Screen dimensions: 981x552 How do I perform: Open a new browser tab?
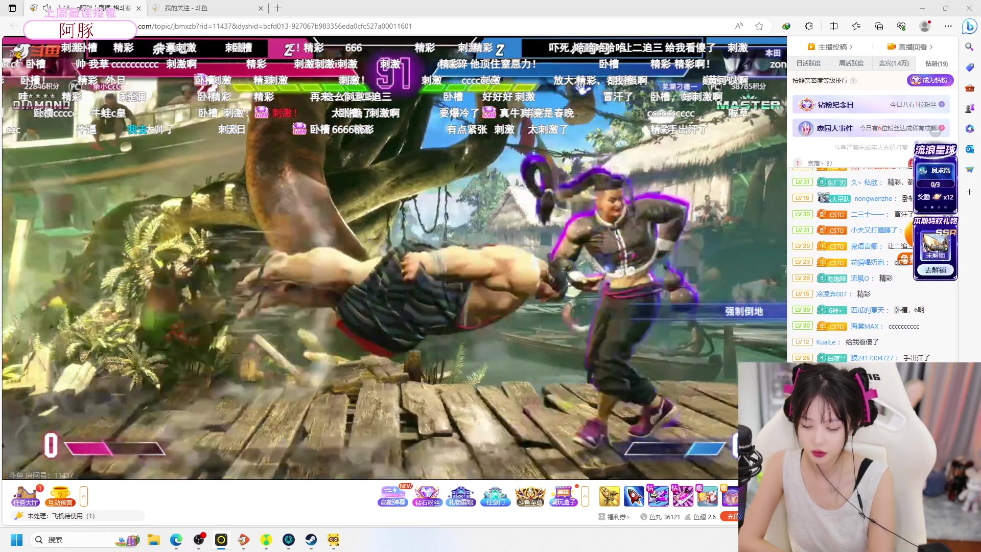pyautogui.click(x=278, y=8)
